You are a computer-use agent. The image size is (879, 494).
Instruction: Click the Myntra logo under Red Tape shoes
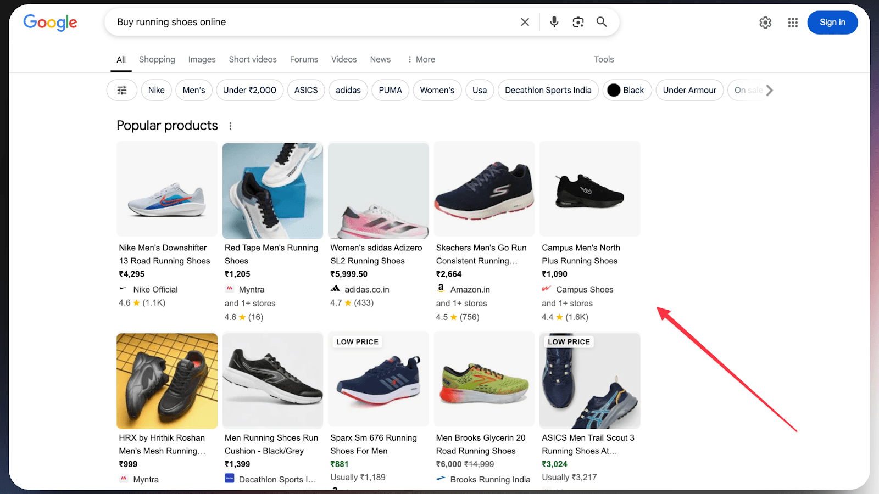click(230, 289)
